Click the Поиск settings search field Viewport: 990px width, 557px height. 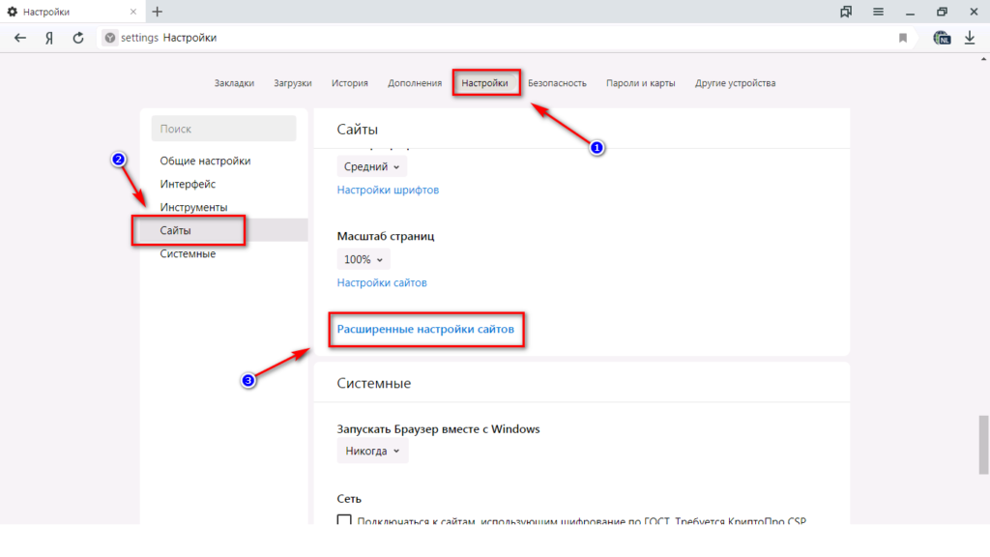(224, 129)
